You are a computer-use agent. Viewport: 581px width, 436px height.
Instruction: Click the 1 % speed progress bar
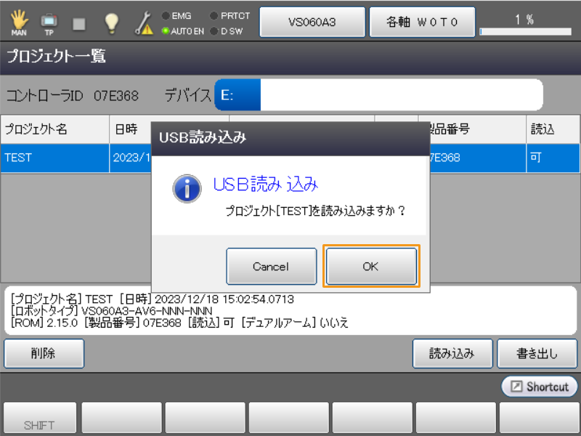point(525,32)
